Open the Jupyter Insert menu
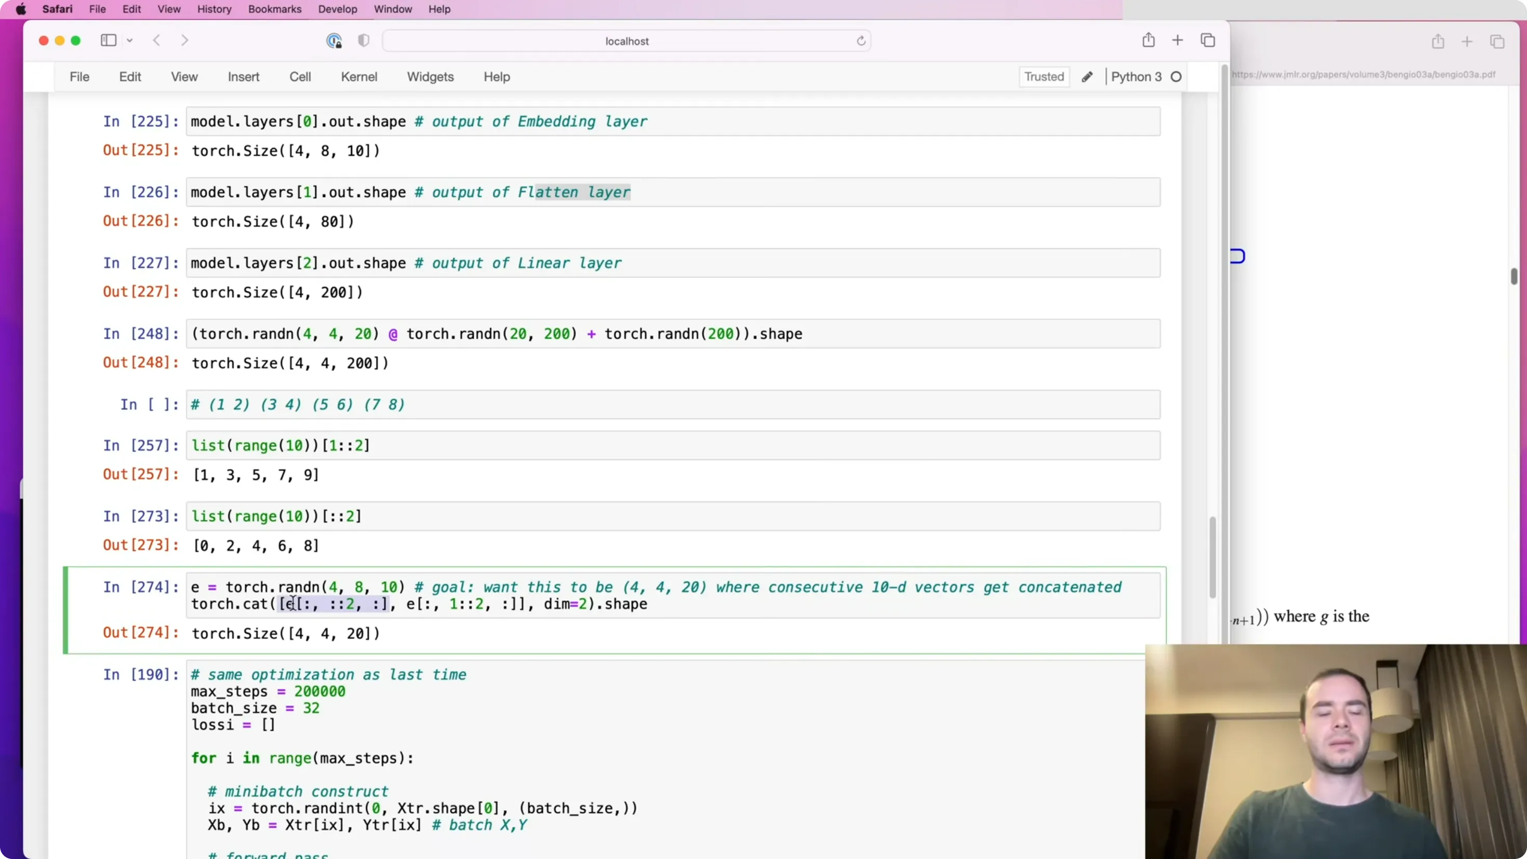The width and height of the screenshot is (1527, 859). click(x=244, y=76)
